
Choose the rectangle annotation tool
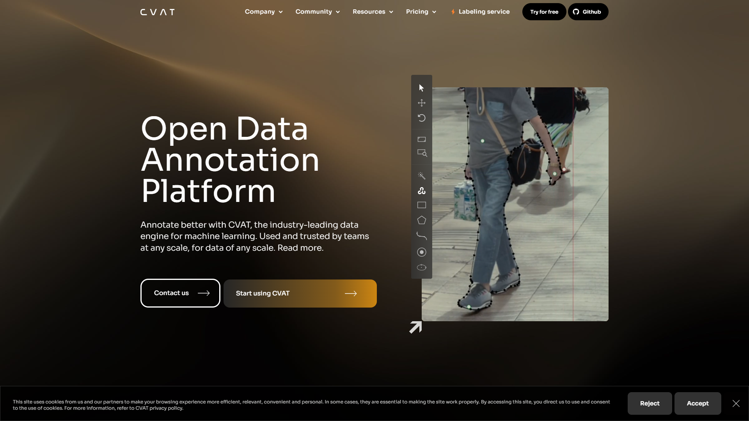(421, 205)
